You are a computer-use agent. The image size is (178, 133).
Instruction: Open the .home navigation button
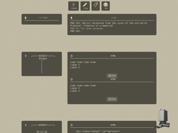[x=74, y=6]
